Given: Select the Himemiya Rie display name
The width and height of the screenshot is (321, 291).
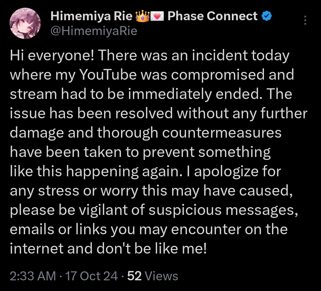Looking at the screenshot, I should (92, 16).
